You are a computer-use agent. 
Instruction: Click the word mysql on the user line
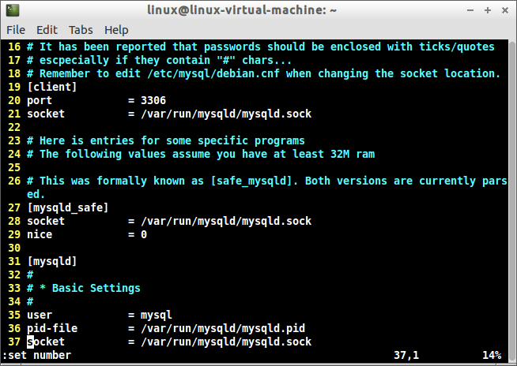(x=157, y=315)
